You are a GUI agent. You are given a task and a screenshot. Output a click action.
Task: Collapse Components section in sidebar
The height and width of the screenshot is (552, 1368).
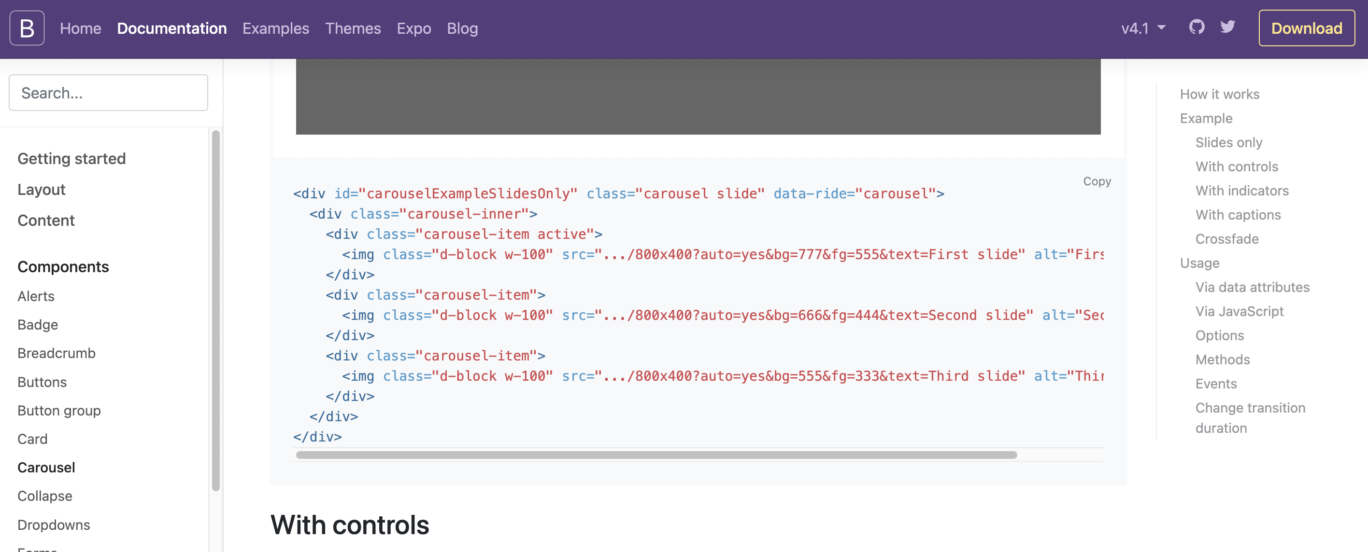coord(63,267)
